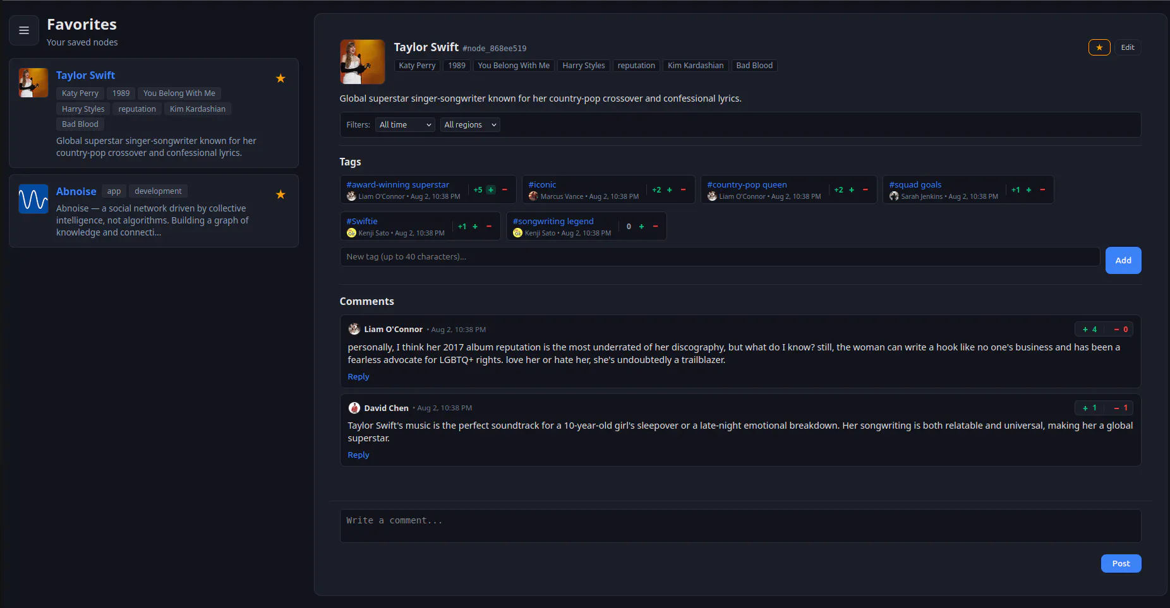Screen dimensions: 1170x608
Task: Click Liam O'Connor's author name in comments
Action: [x=393, y=330]
